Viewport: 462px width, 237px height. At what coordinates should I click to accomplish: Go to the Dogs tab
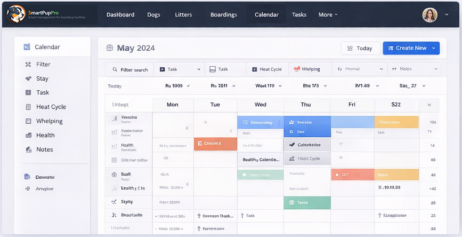(x=153, y=14)
